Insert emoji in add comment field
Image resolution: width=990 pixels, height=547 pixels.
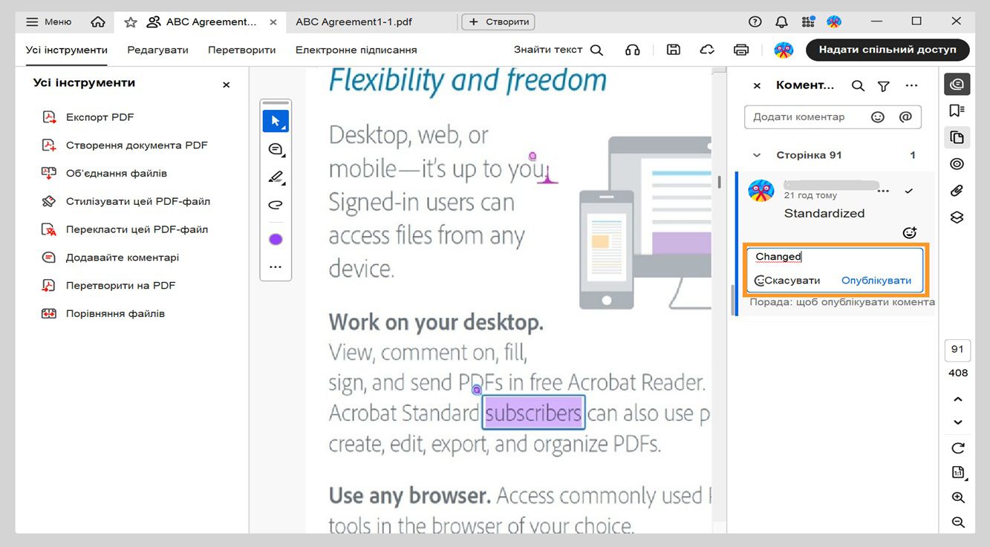tap(878, 117)
